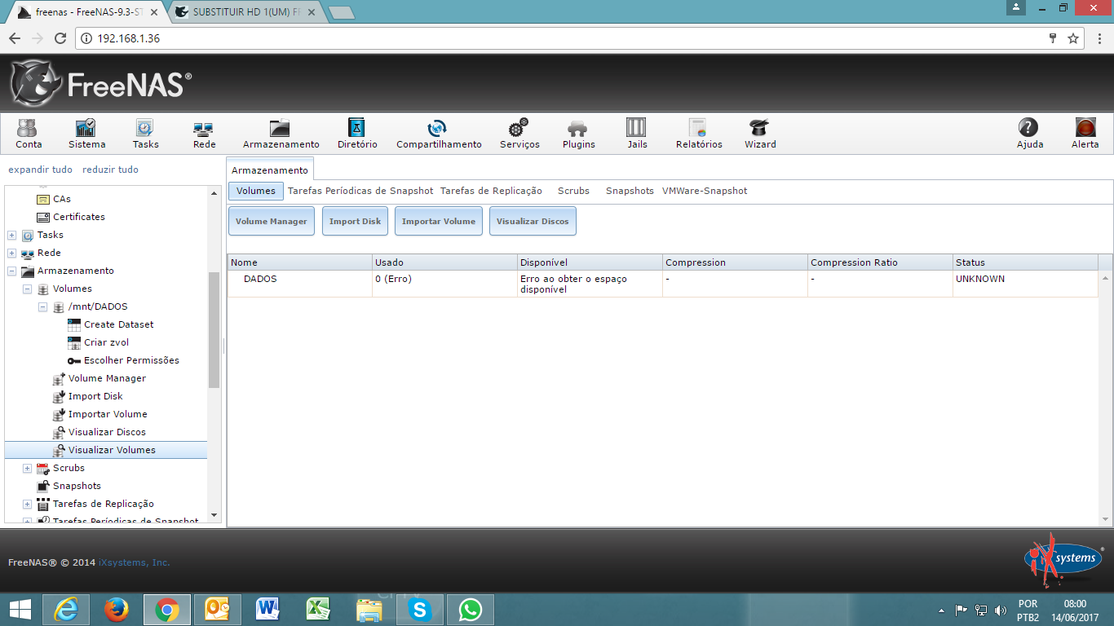Go back in browser history
The image size is (1114, 626).
pos(15,38)
